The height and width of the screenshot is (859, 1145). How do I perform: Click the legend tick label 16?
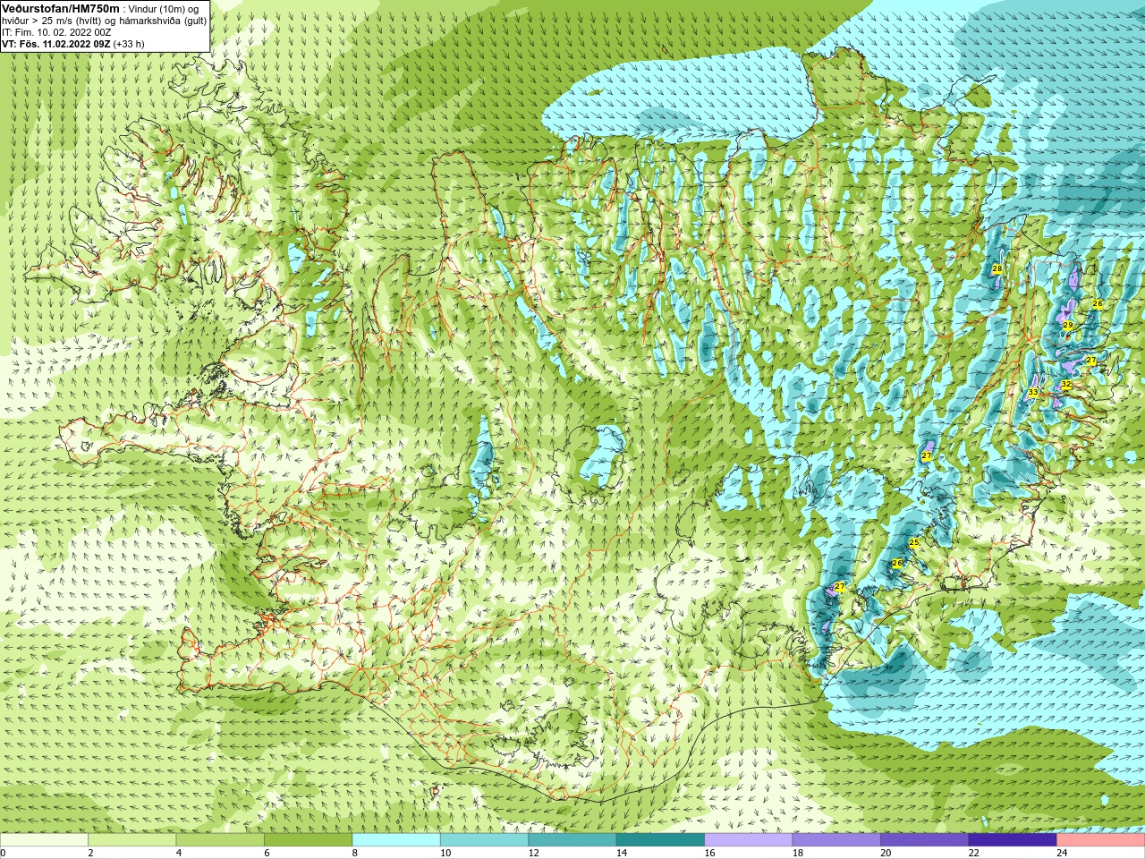click(709, 854)
